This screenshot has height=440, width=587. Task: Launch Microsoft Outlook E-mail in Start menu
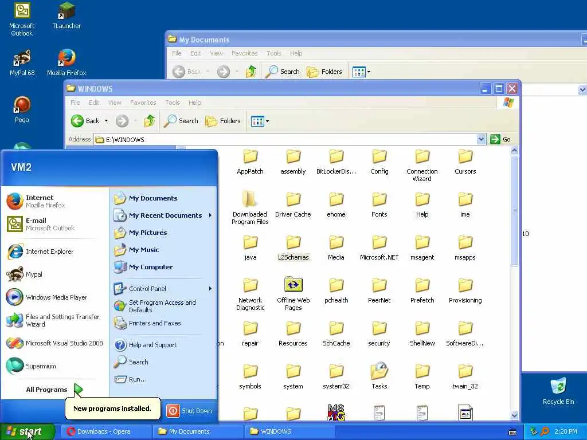[56, 224]
